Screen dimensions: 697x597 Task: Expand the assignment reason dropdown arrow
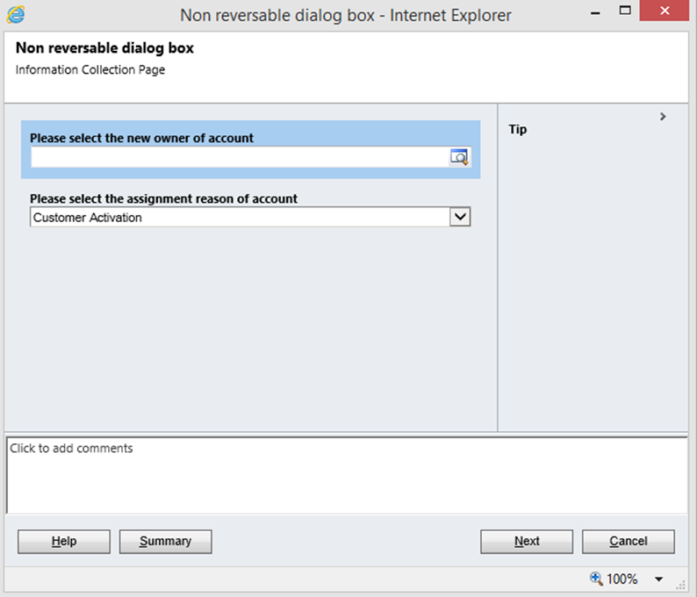460,217
